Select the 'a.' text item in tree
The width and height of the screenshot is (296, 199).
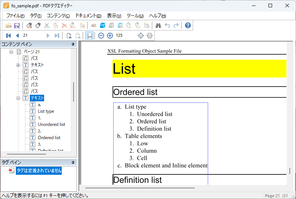click(39, 105)
